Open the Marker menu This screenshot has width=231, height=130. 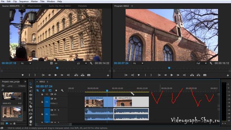coord(34,1)
